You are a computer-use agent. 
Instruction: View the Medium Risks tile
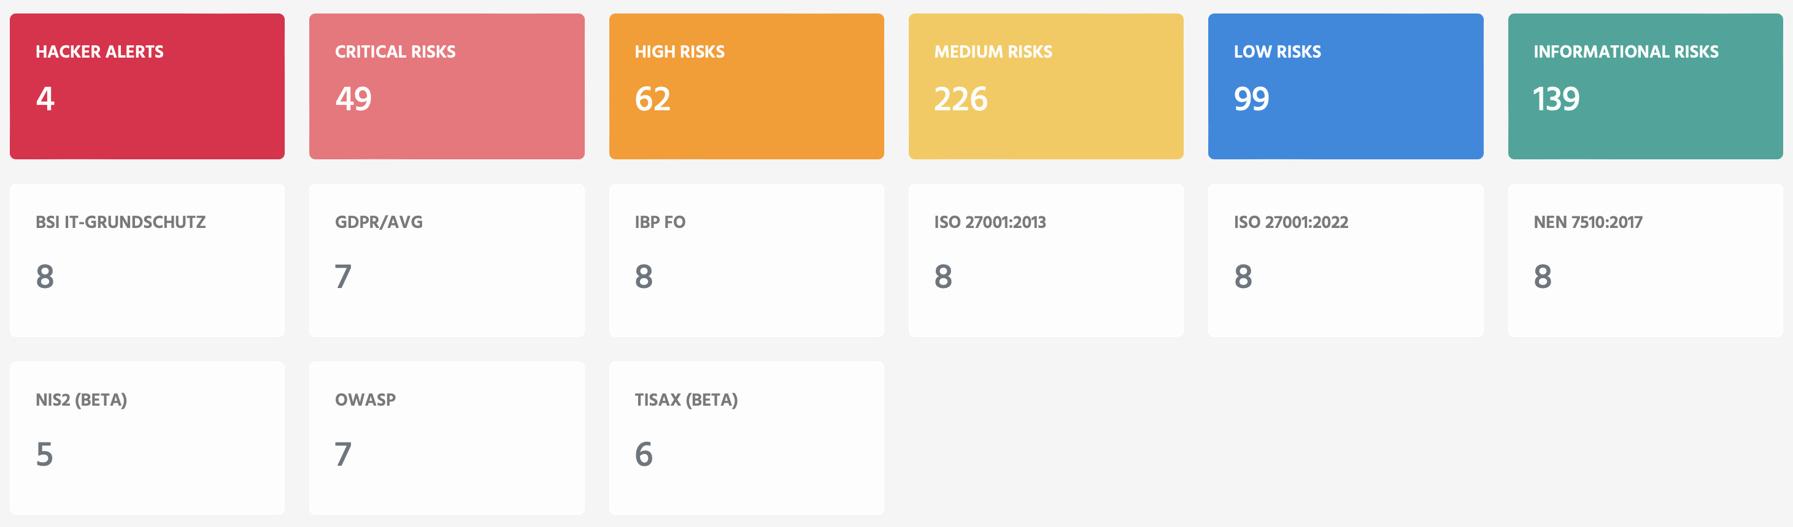coord(1046,86)
